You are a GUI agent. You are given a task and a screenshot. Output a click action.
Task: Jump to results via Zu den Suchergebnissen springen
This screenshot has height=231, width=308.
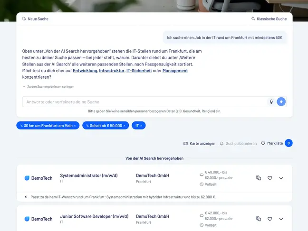click(x=48, y=86)
